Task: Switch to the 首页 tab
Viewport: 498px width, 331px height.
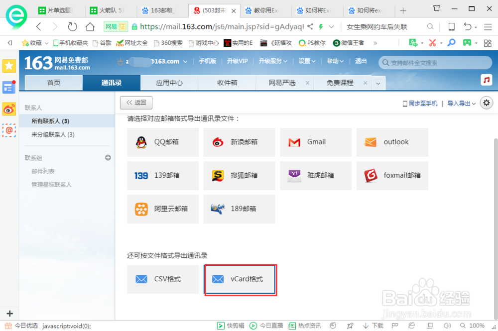Action: [x=54, y=83]
